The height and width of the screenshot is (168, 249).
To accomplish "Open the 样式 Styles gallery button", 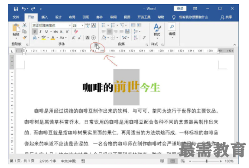I will coord(157,31).
